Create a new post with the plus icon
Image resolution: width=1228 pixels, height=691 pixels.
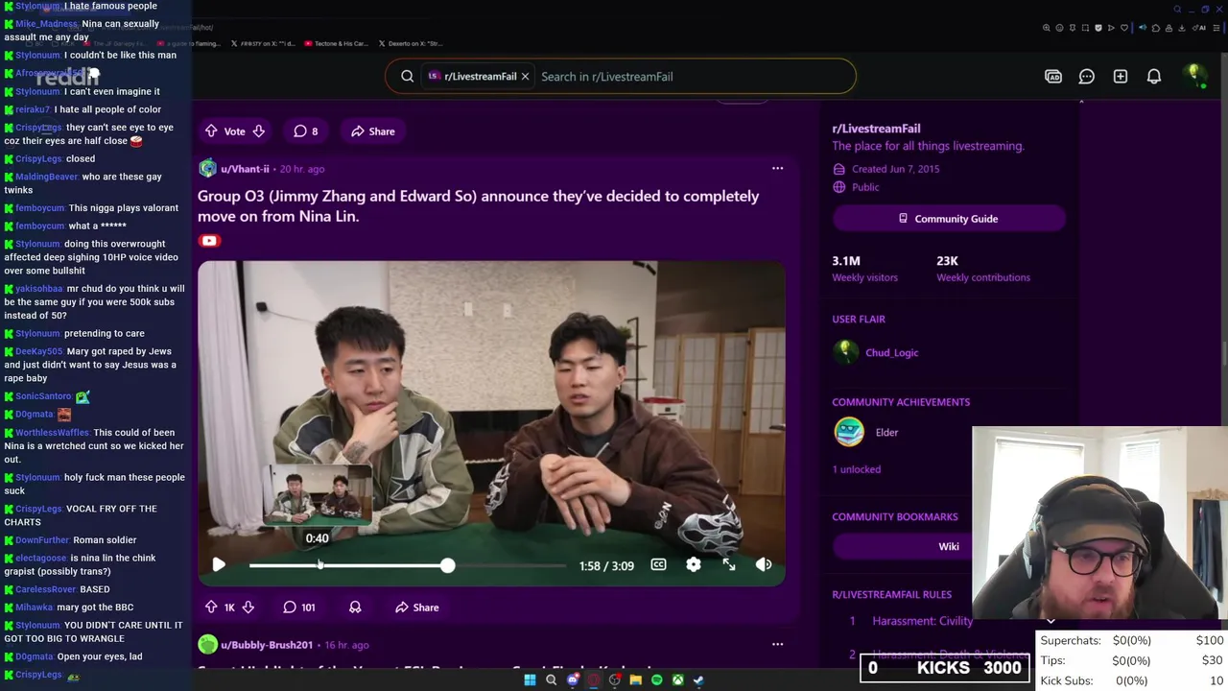coord(1120,76)
